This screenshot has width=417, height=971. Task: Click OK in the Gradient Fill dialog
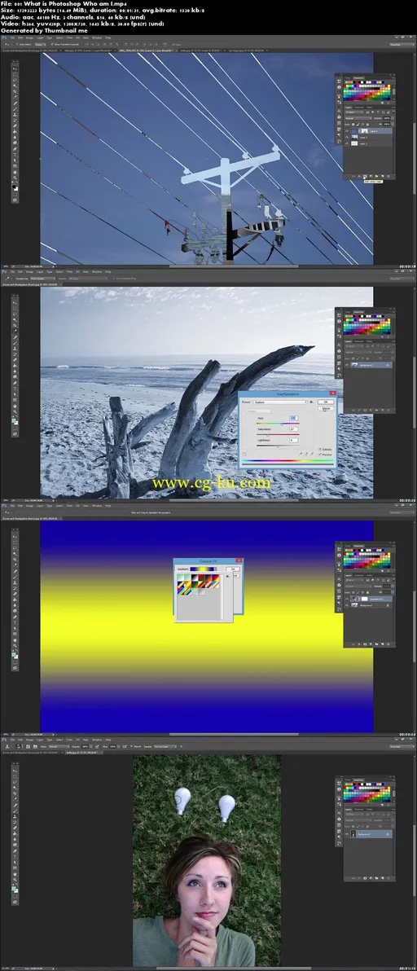(233, 569)
